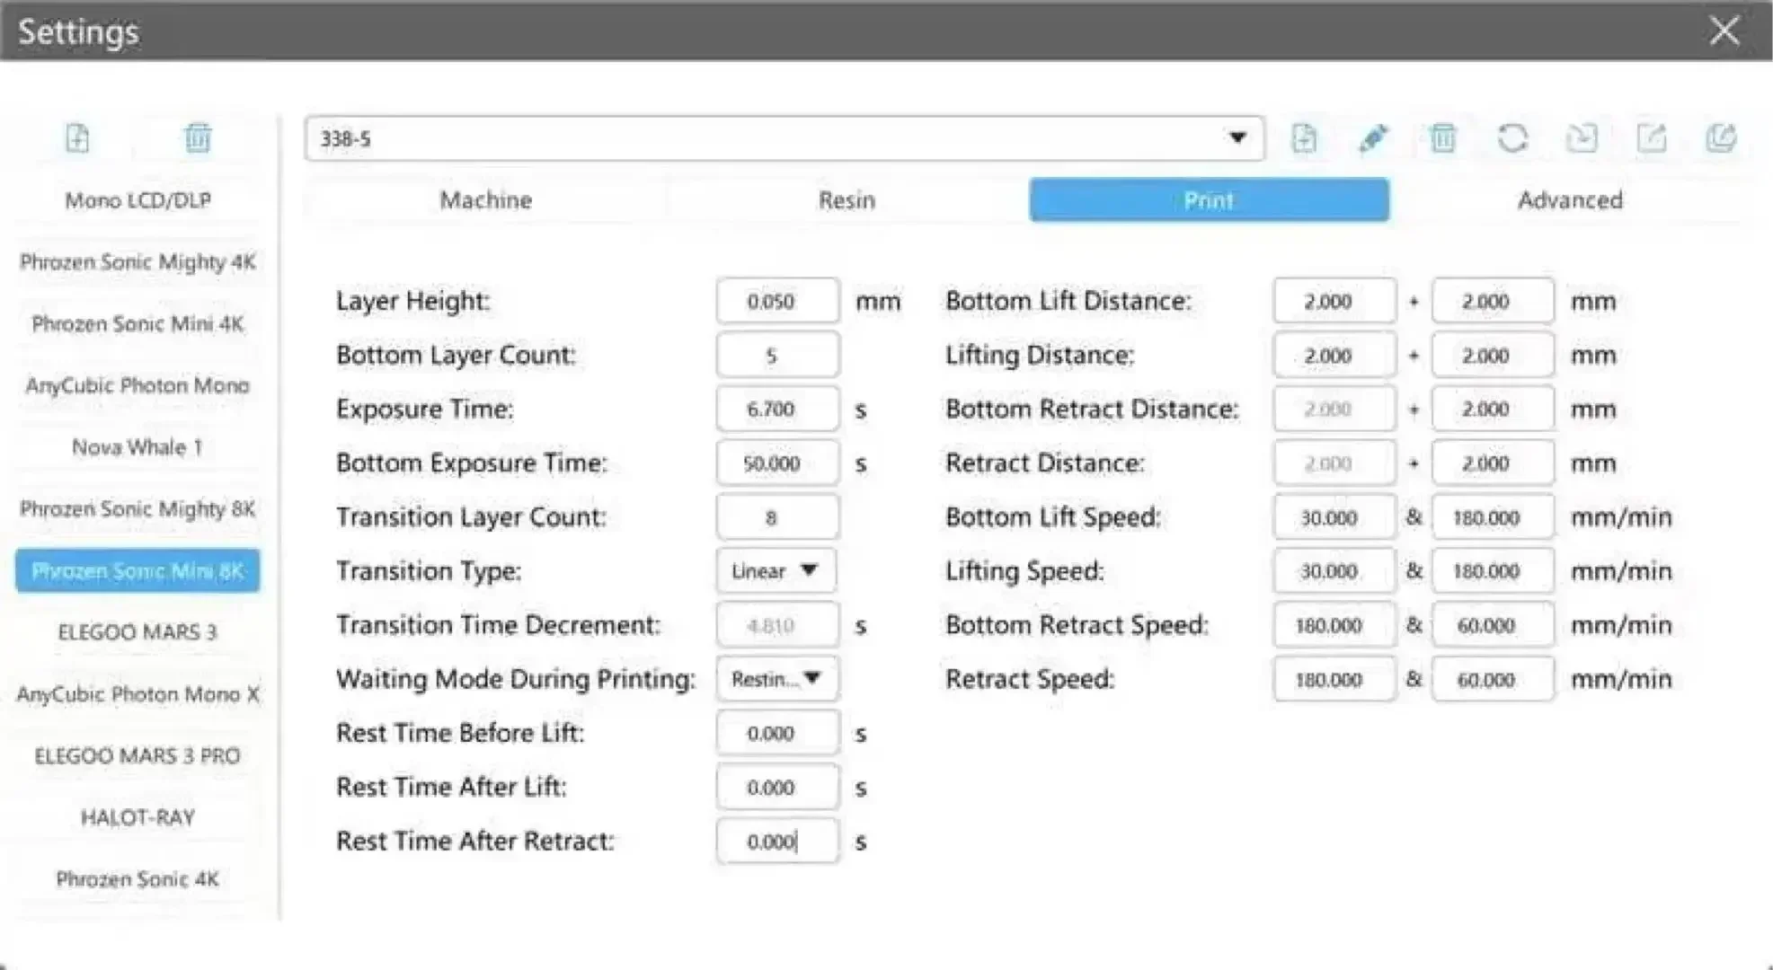This screenshot has height=970, width=1773.
Task: Click the edit/pencil profile icon
Action: [x=1371, y=137]
